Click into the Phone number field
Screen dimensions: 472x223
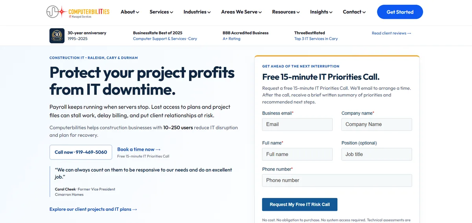337,180
